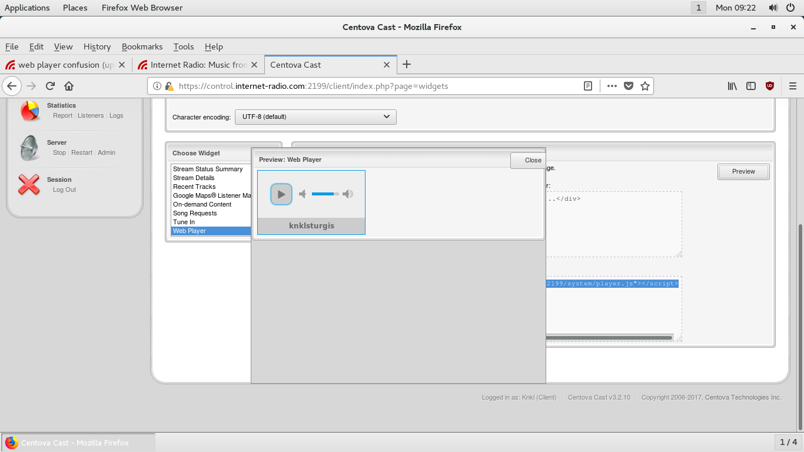
Task: Click the low volume speaker icon
Action: coord(303,194)
